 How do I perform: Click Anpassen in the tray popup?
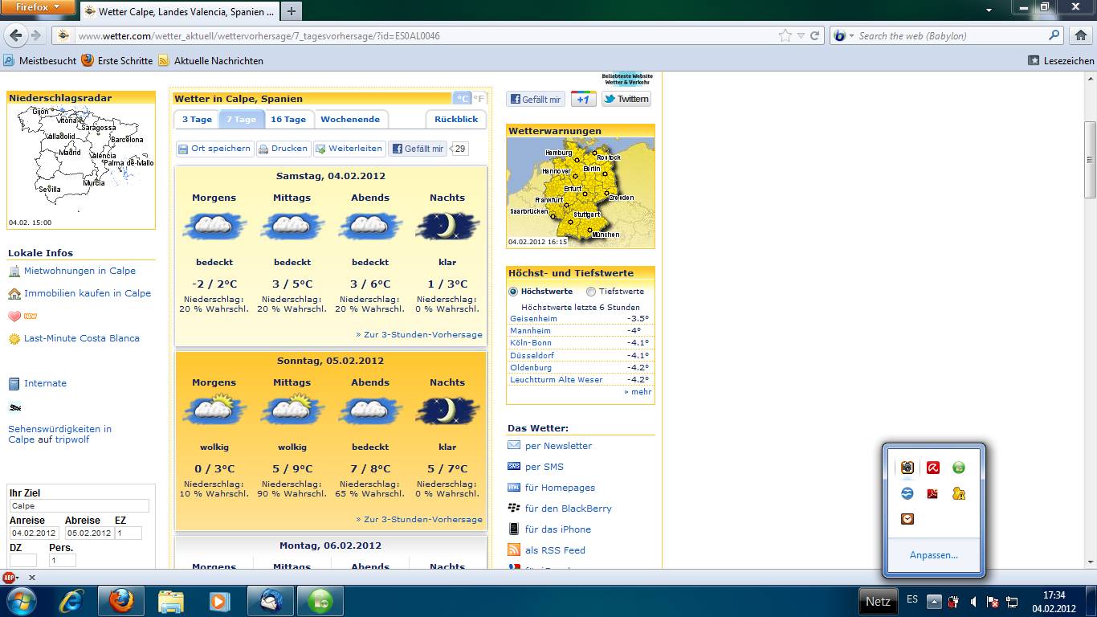[933, 555]
